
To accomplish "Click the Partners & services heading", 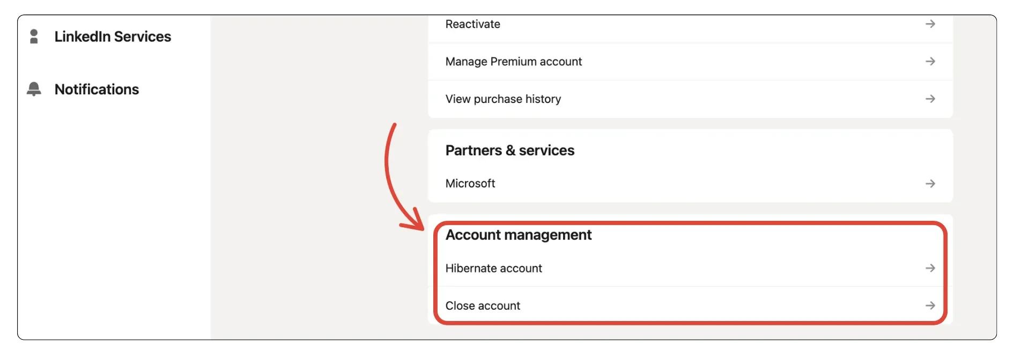I will point(509,151).
